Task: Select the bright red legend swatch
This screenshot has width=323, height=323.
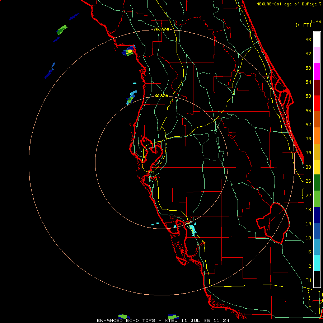Action: point(317,103)
